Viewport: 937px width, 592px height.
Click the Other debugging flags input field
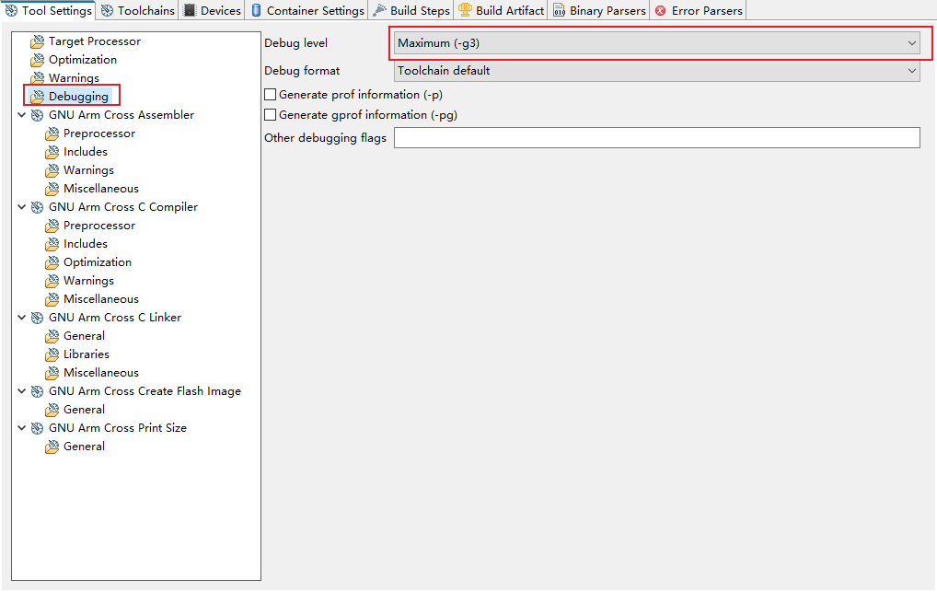[x=657, y=137]
